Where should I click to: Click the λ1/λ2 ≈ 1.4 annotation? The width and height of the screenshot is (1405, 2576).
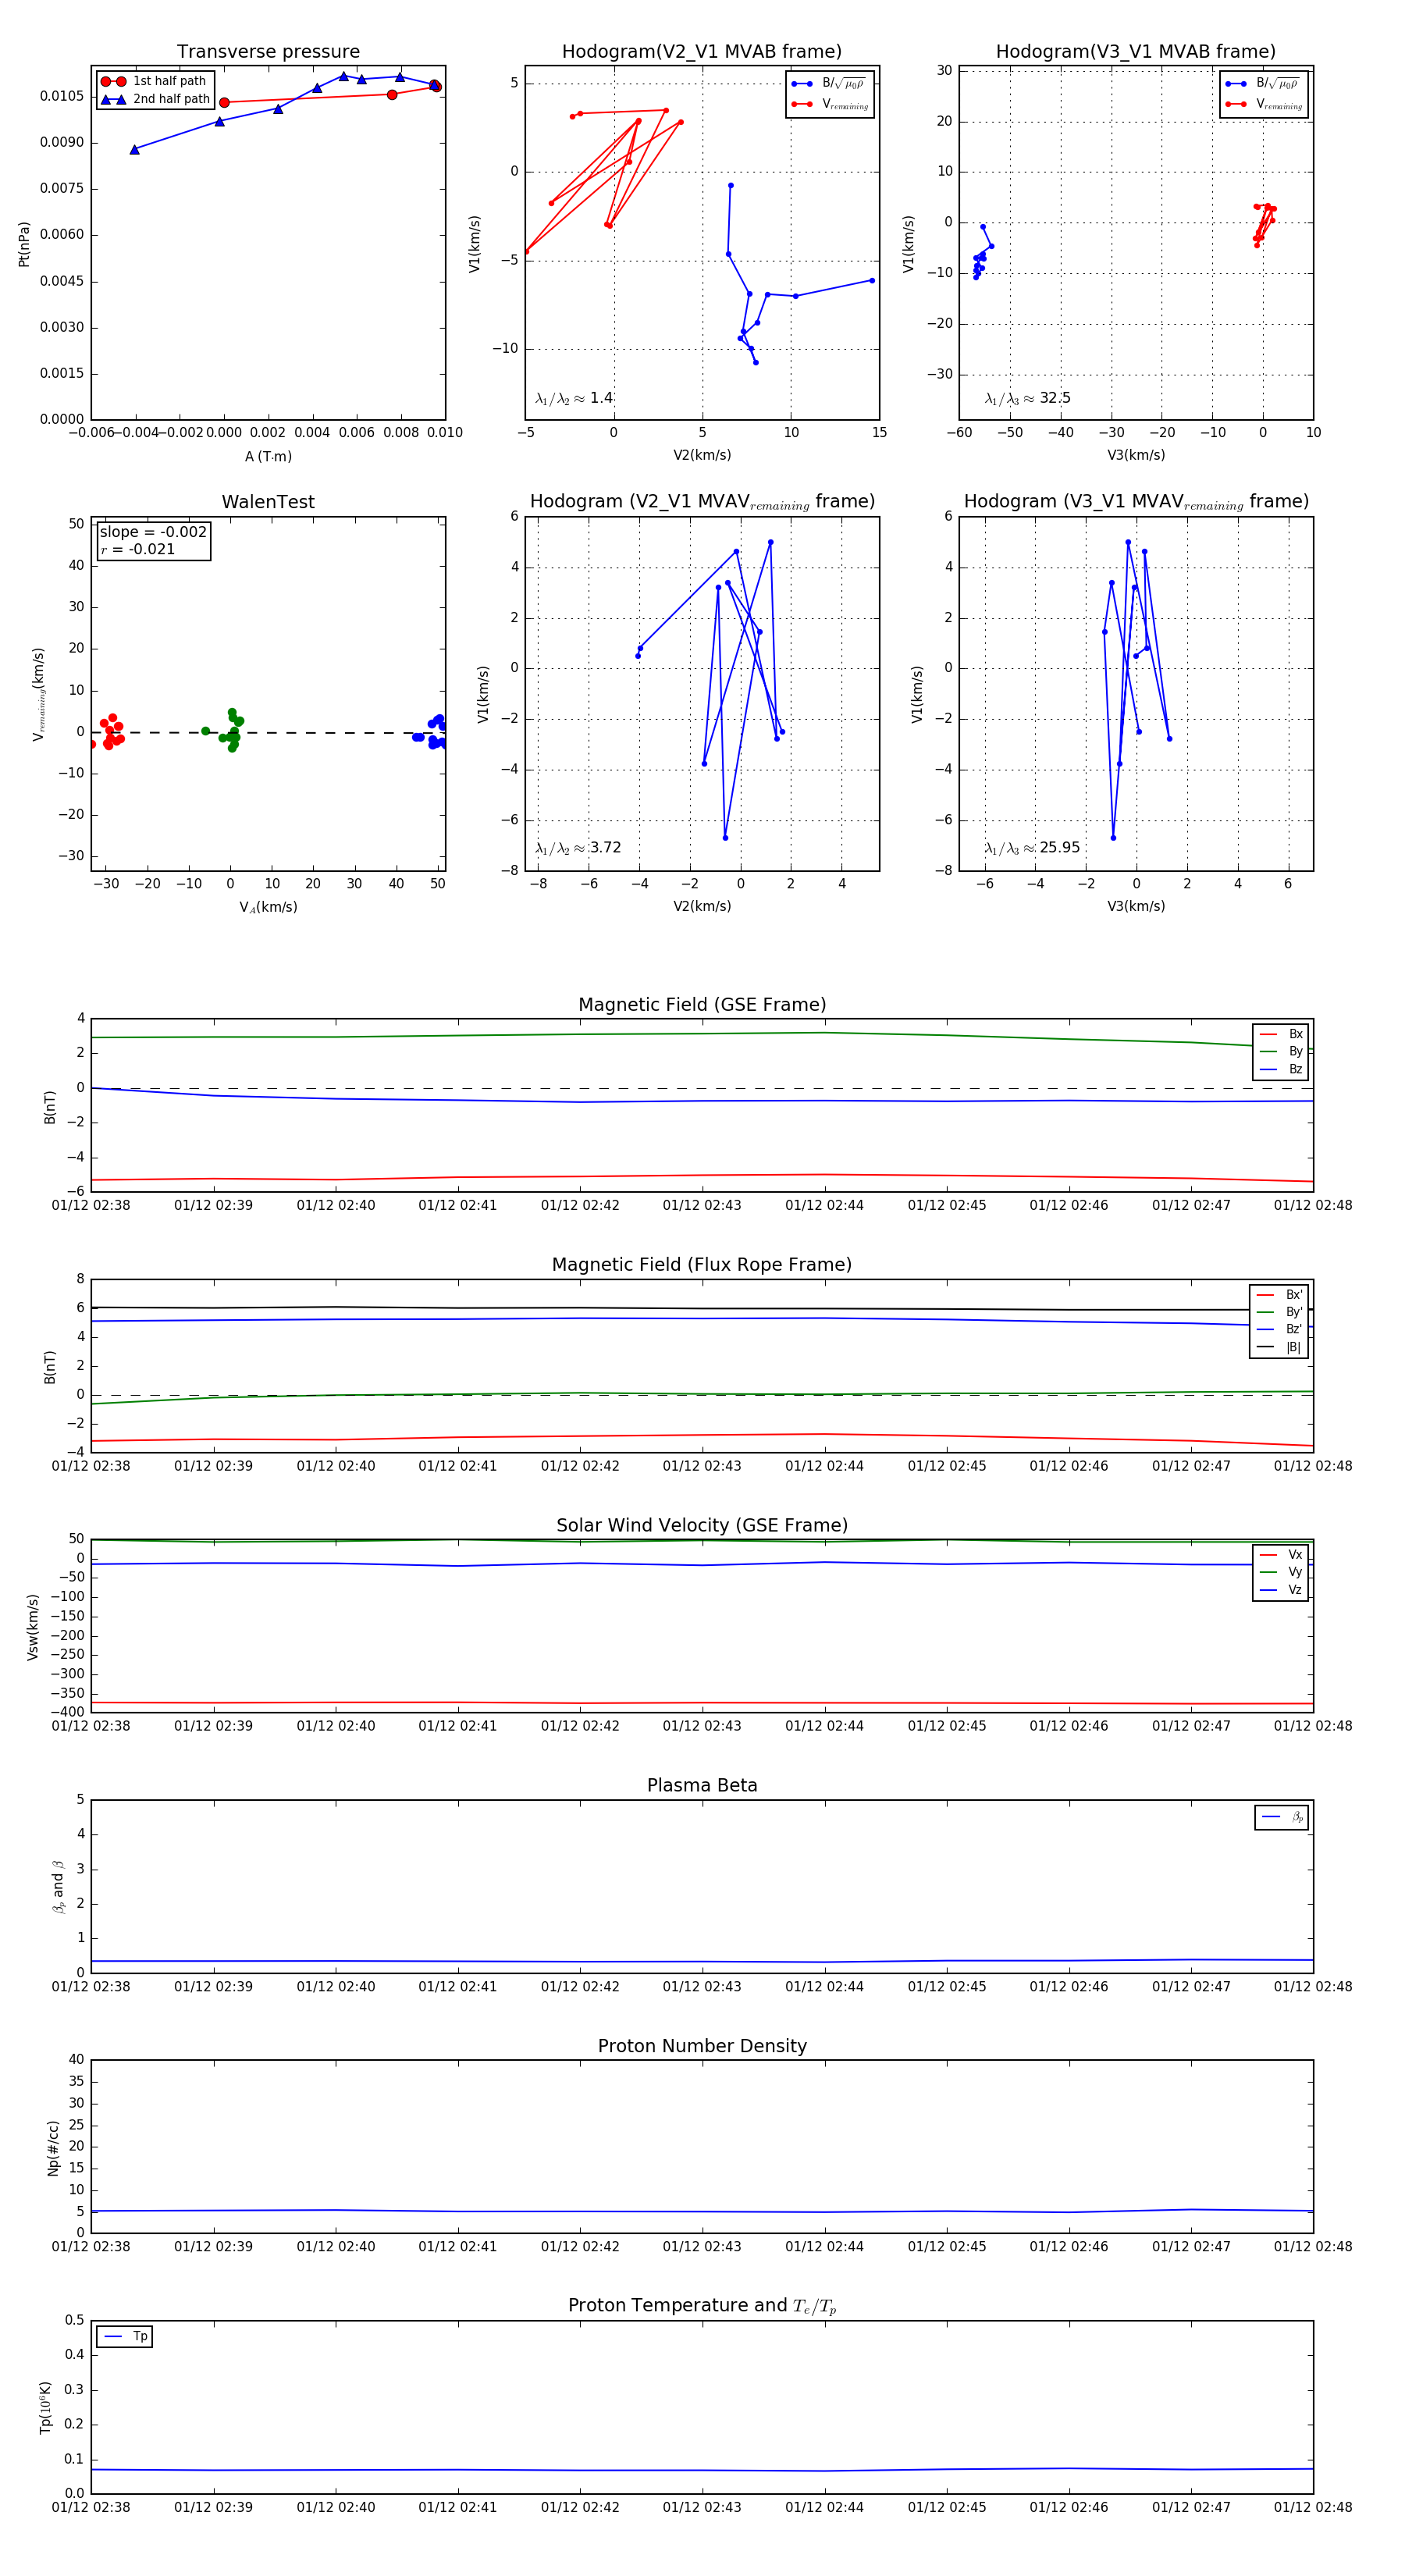574,398
